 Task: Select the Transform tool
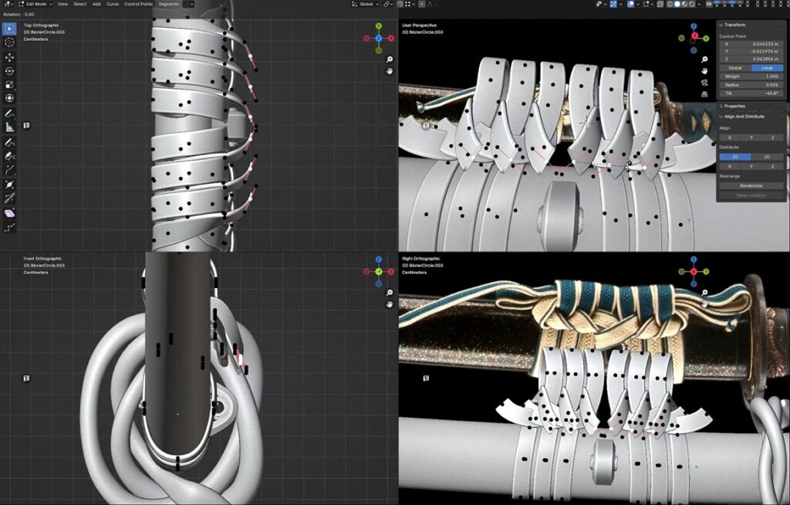click(x=9, y=98)
